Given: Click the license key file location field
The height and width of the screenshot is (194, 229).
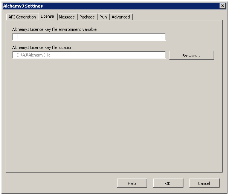Looking at the screenshot, I should 89,55.
